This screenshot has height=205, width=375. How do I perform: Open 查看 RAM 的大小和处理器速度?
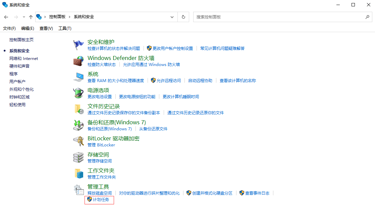point(116,80)
